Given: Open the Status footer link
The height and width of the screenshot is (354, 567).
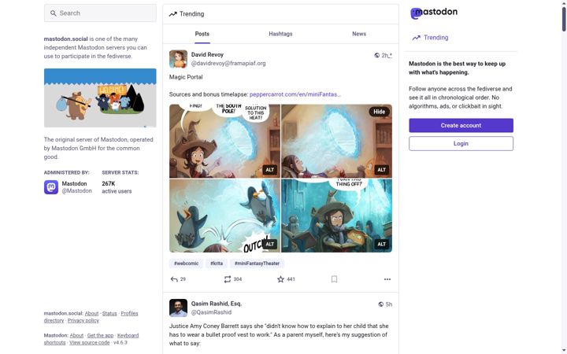Looking at the screenshot, I should (109, 314).
